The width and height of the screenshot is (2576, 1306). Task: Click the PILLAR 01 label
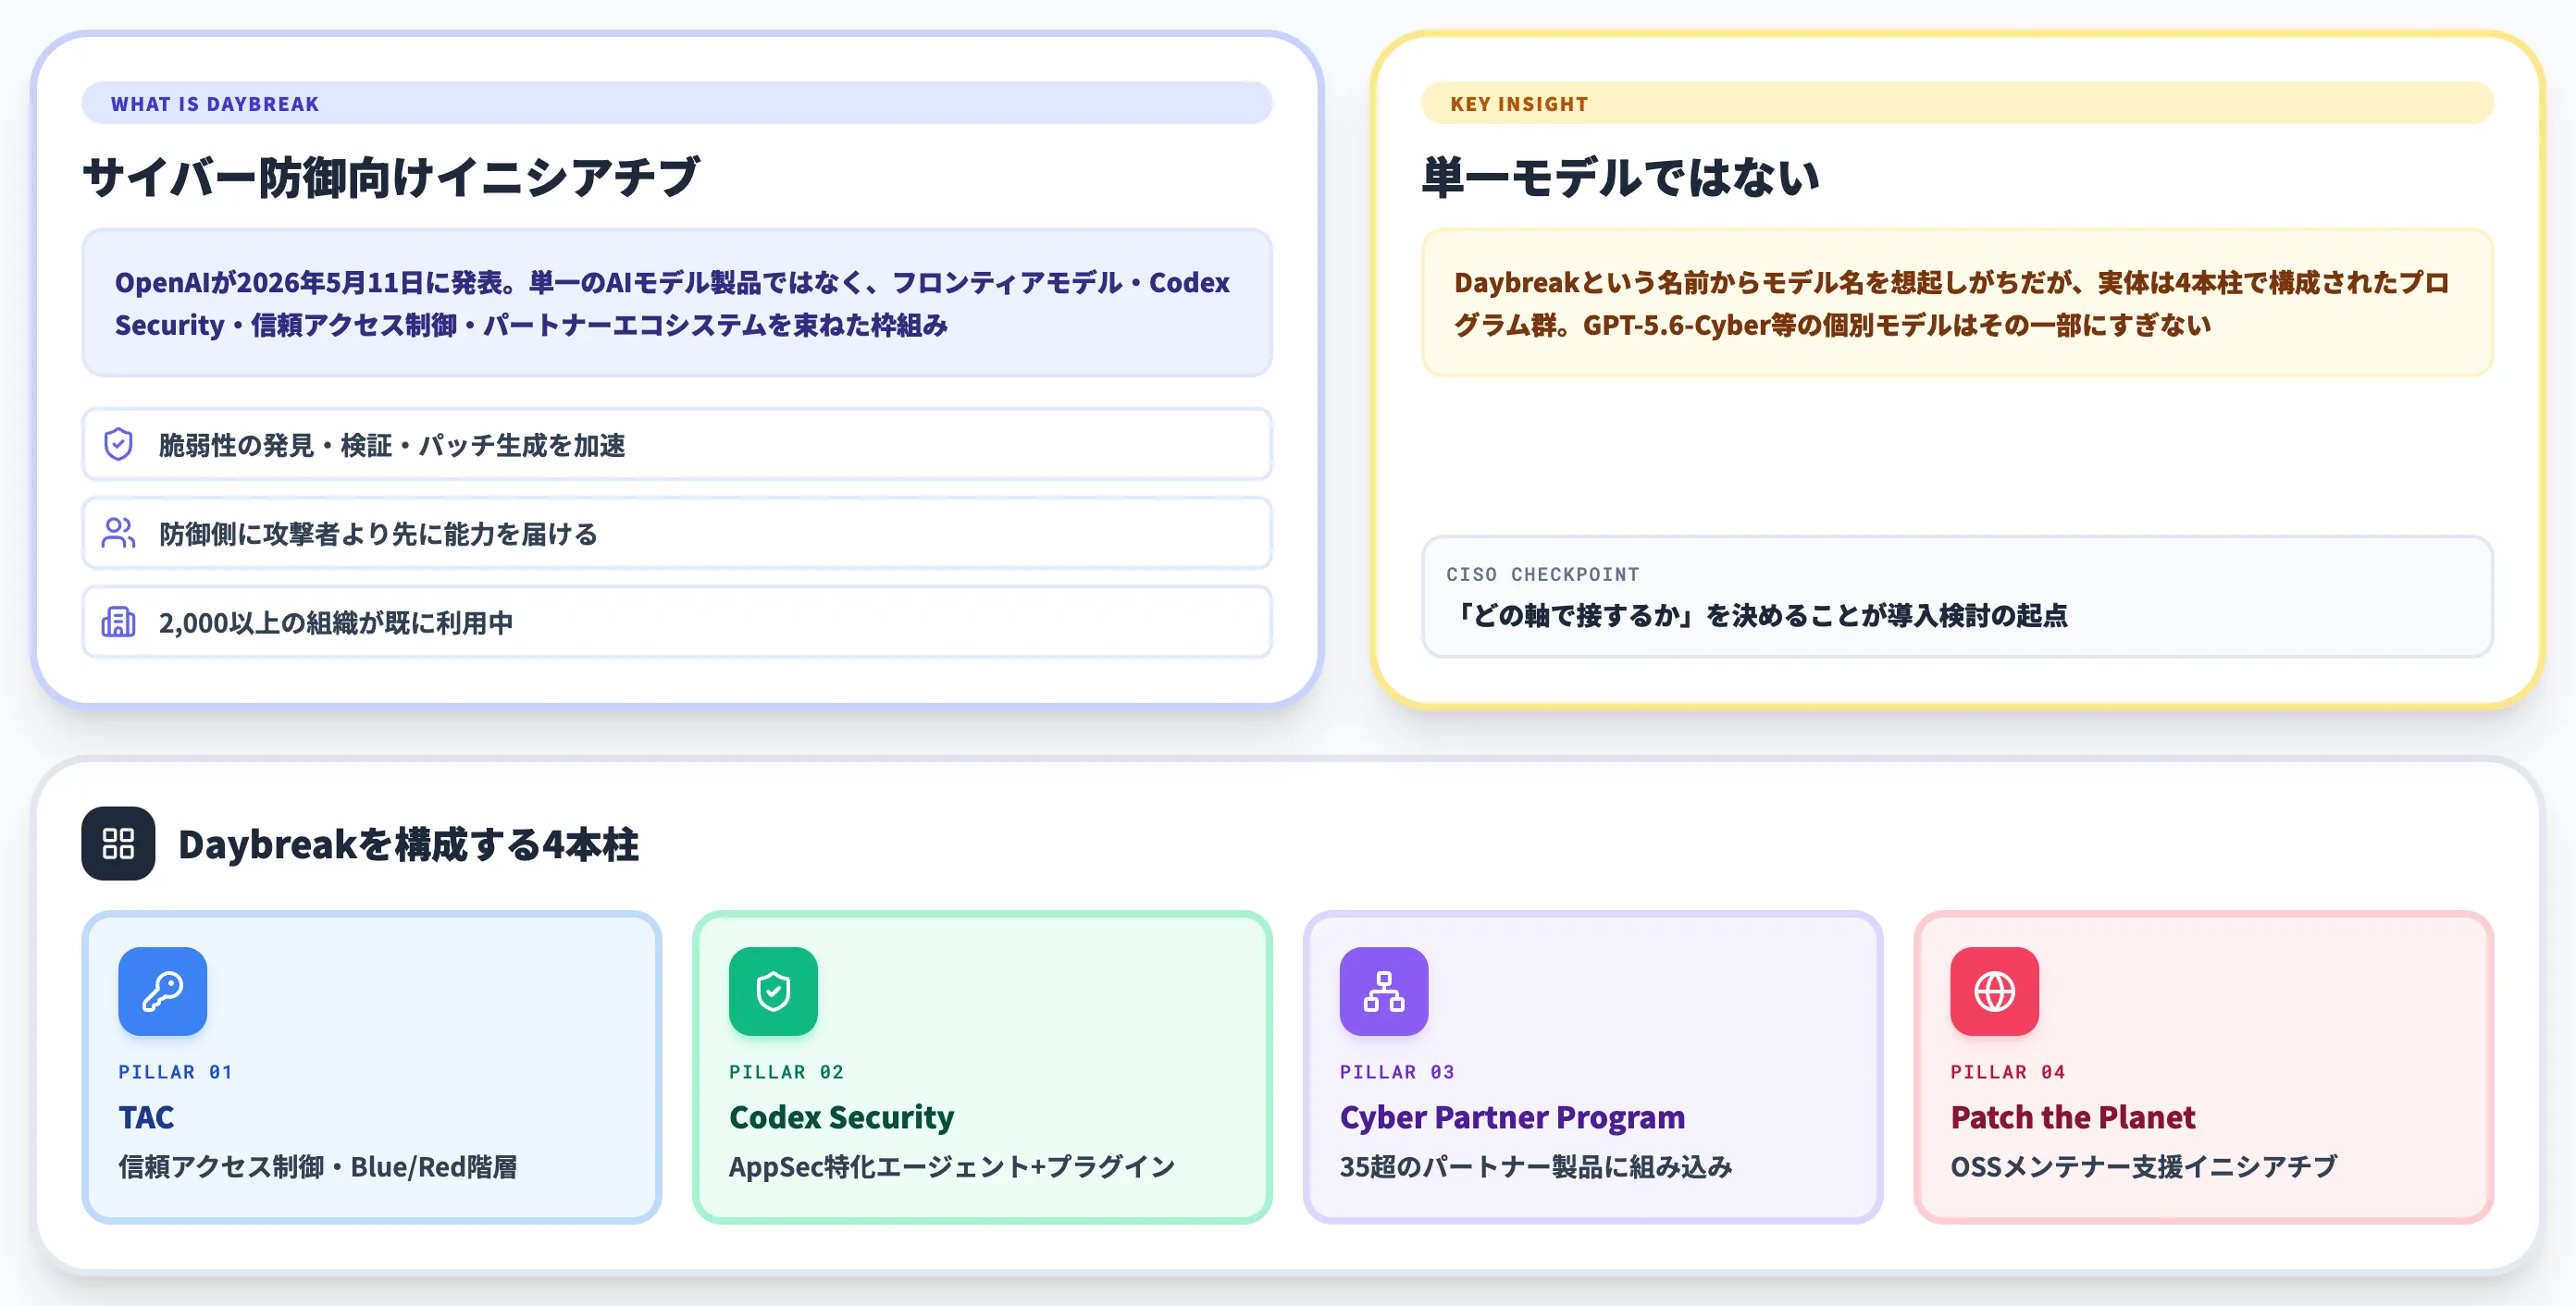(176, 1071)
